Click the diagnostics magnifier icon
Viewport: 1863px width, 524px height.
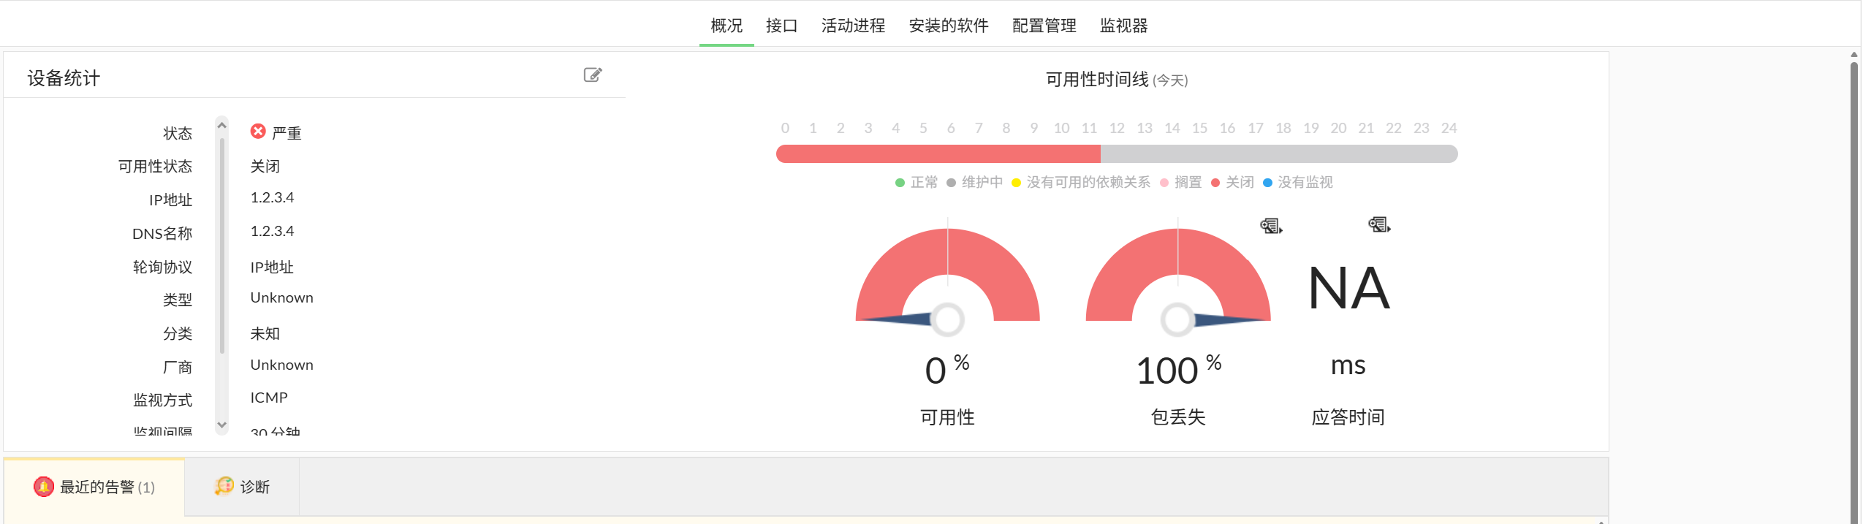click(224, 486)
